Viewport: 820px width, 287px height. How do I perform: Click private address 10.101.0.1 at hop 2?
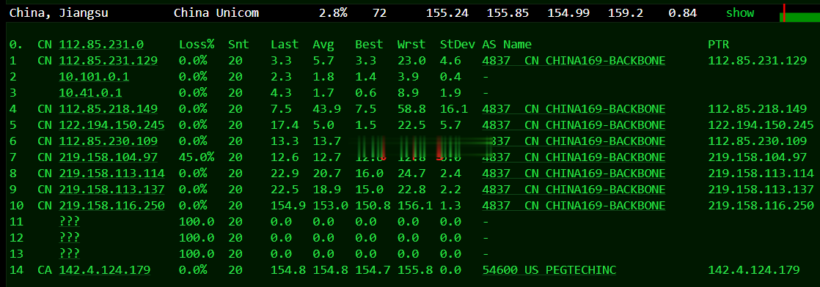pos(94,77)
